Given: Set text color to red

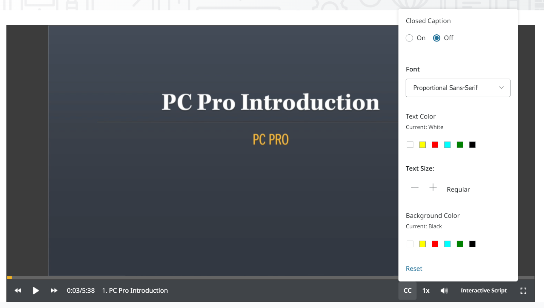Looking at the screenshot, I should pyautogui.click(x=435, y=145).
